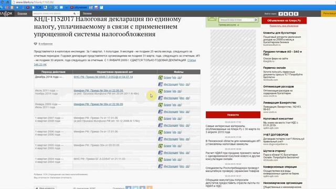This screenshot has height=189, width=336.
Task: Click the green Бланк icon in December 2014 row
Action: [161, 78]
